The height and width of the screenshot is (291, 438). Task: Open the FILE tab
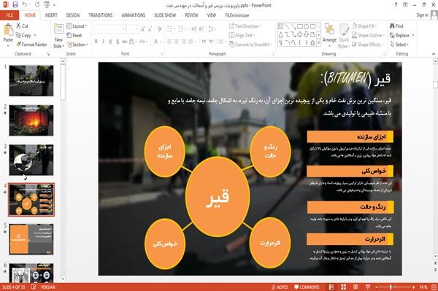click(x=9, y=15)
